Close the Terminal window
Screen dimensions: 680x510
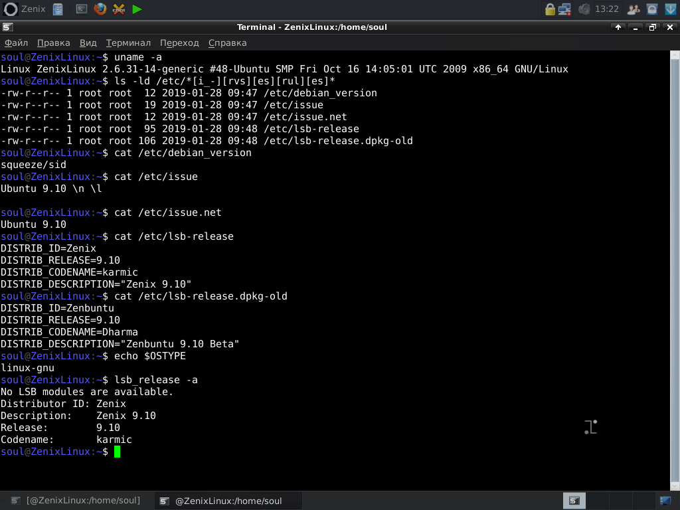[x=670, y=27]
